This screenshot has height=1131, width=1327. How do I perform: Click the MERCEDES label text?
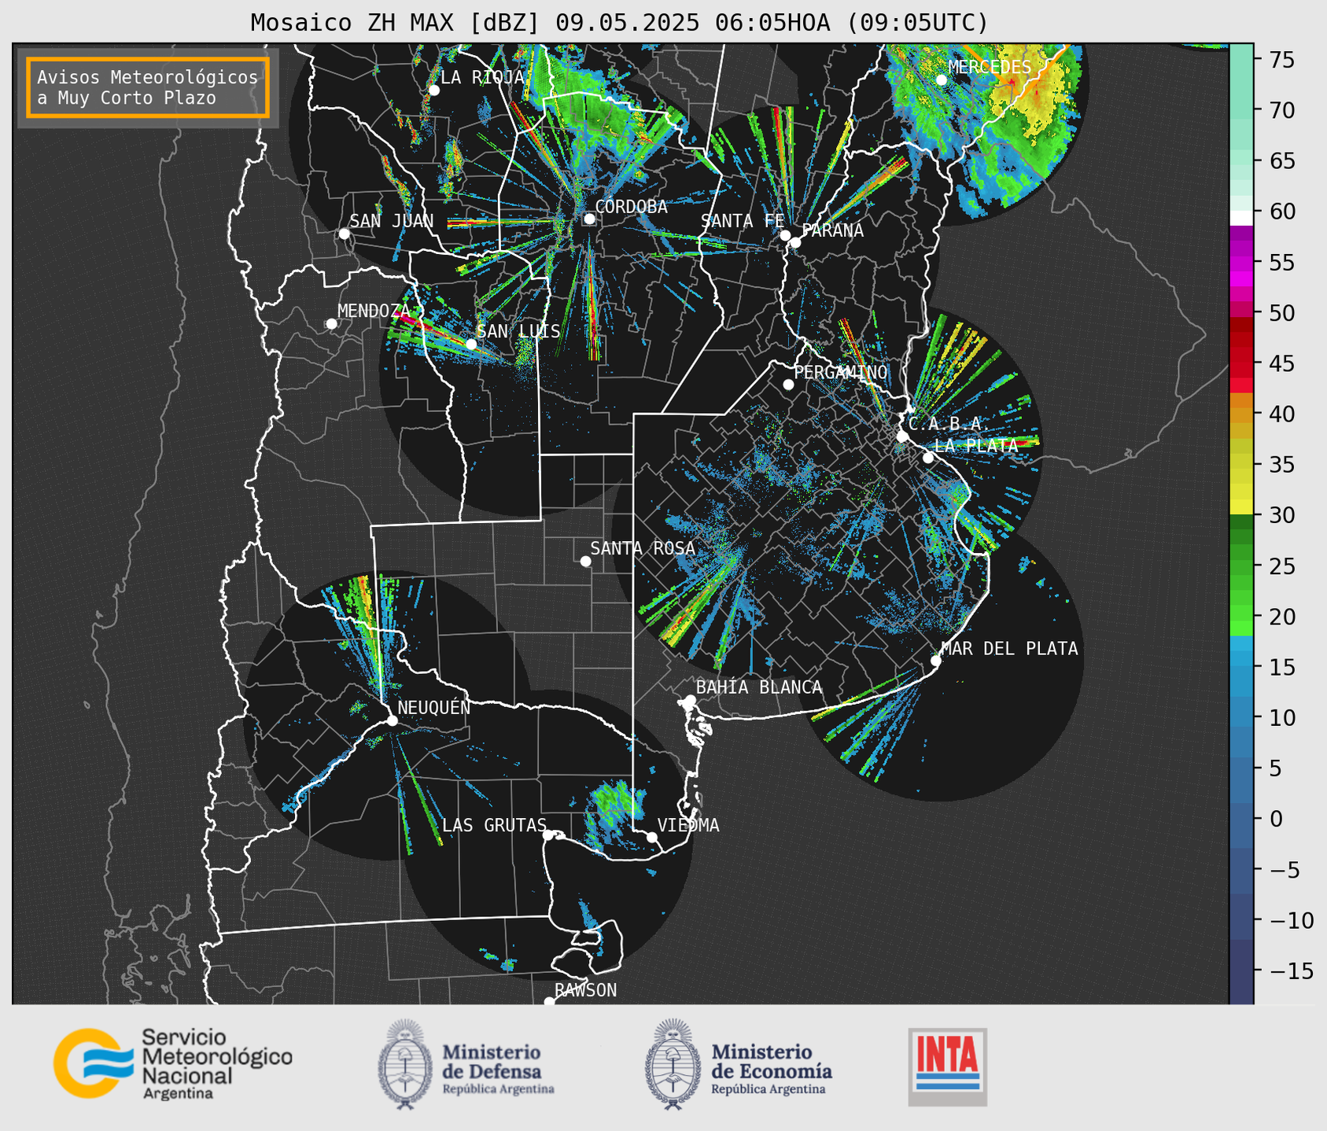pos(990,68)
